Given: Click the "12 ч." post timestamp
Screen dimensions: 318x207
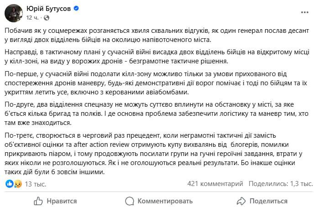Looking at the screenshot, I should click(32, 17).
